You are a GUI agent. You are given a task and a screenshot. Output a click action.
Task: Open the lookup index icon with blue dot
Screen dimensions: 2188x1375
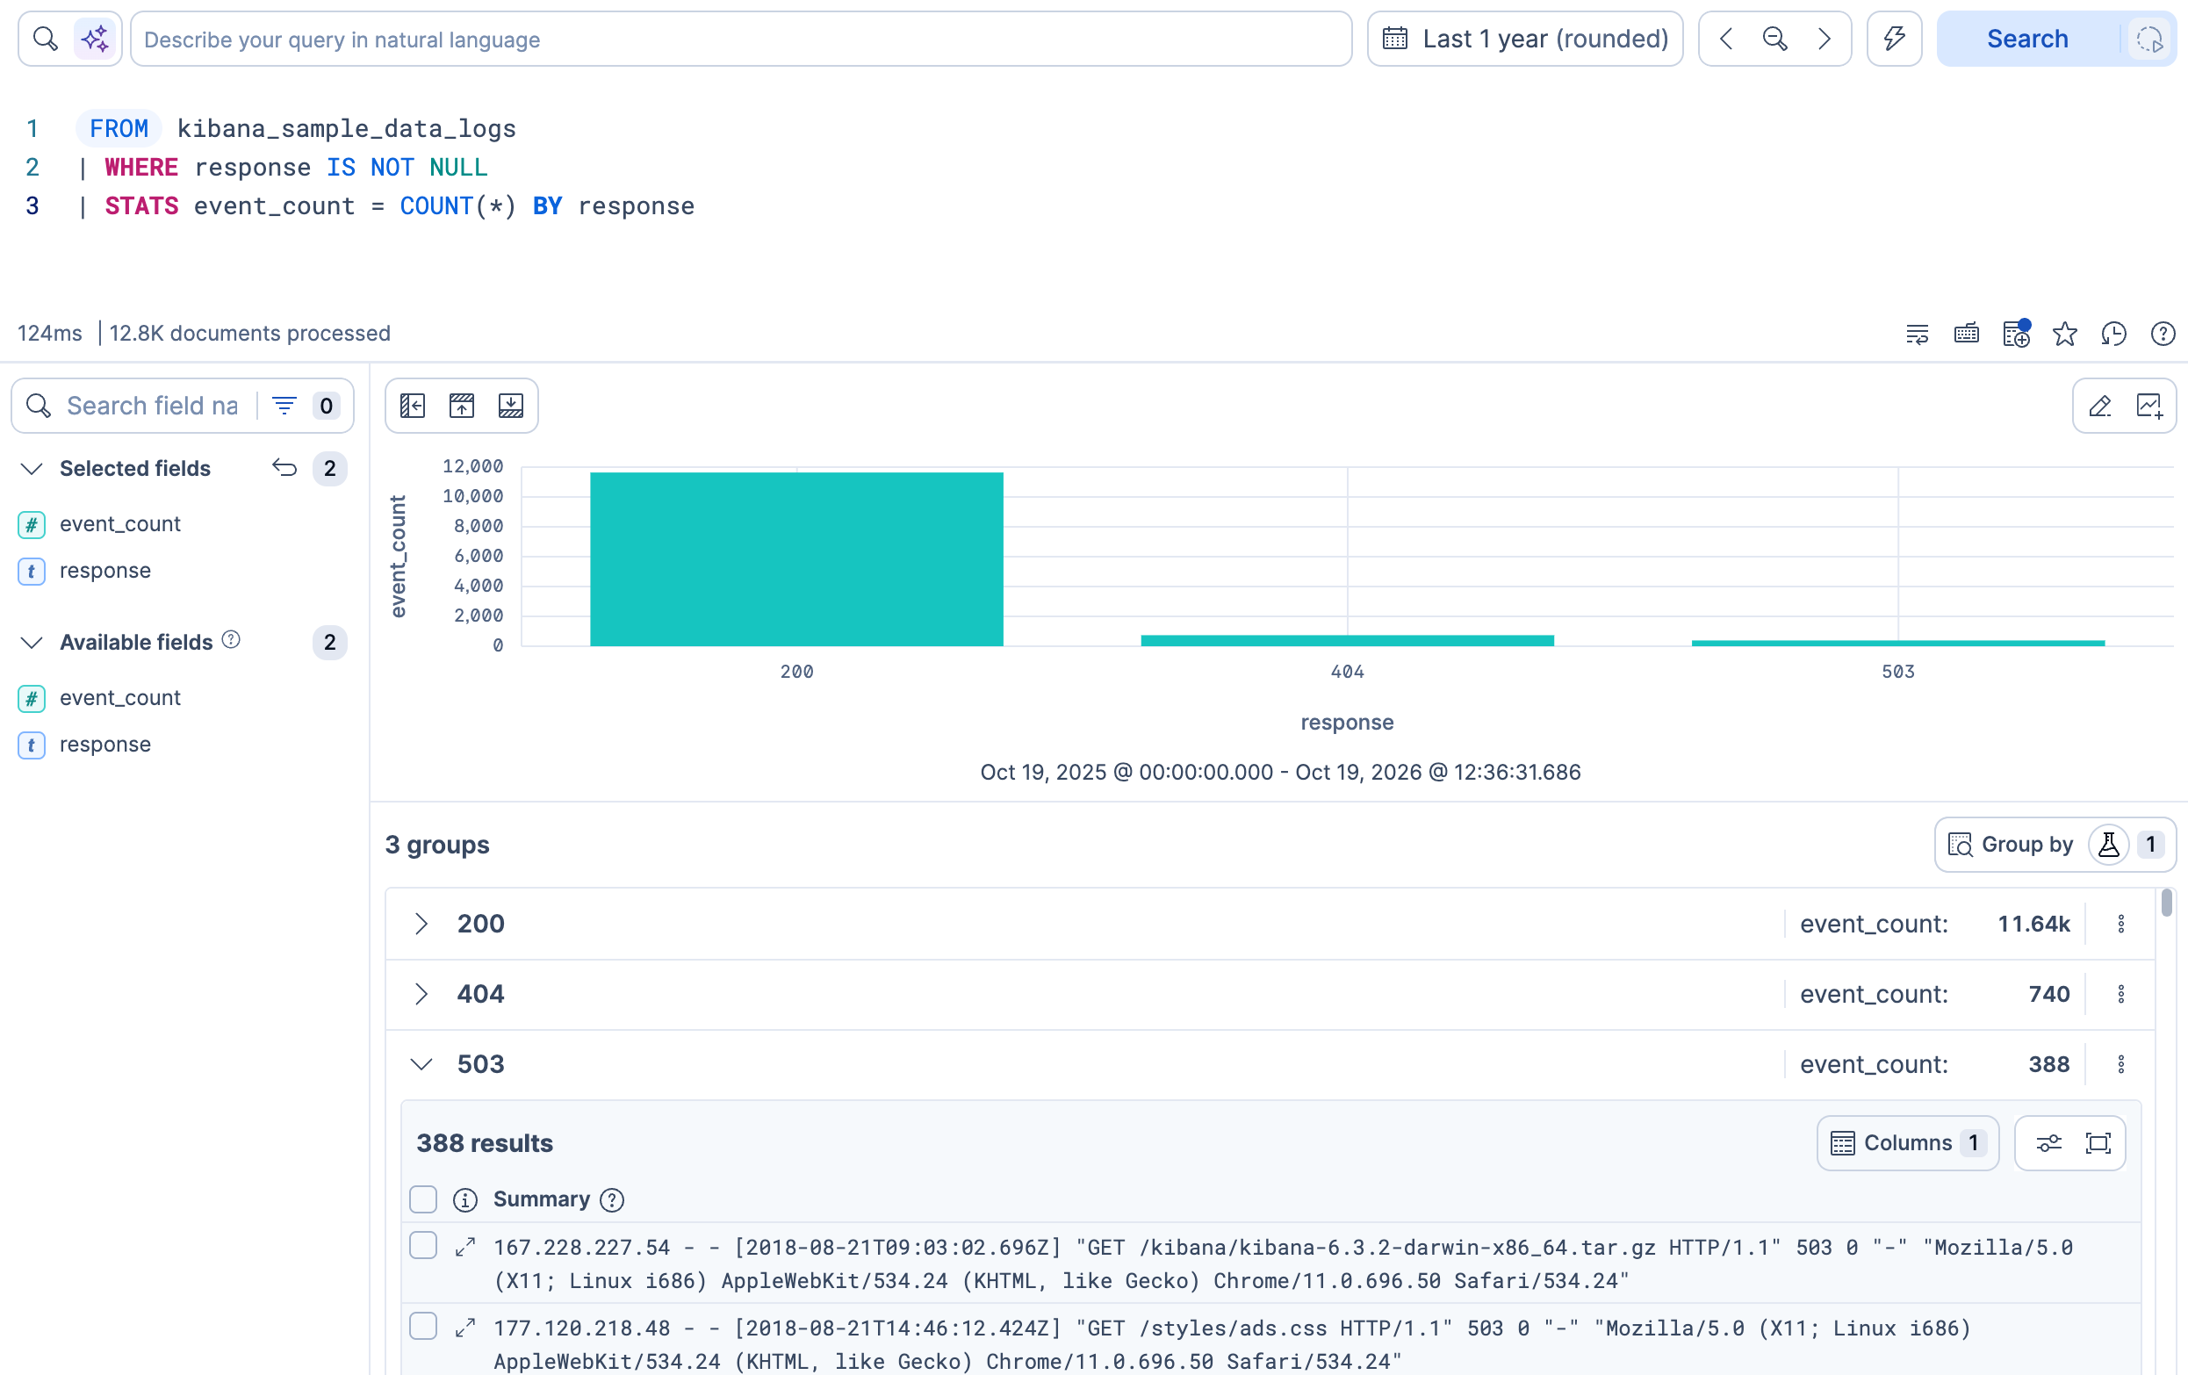click(2016, 334)
